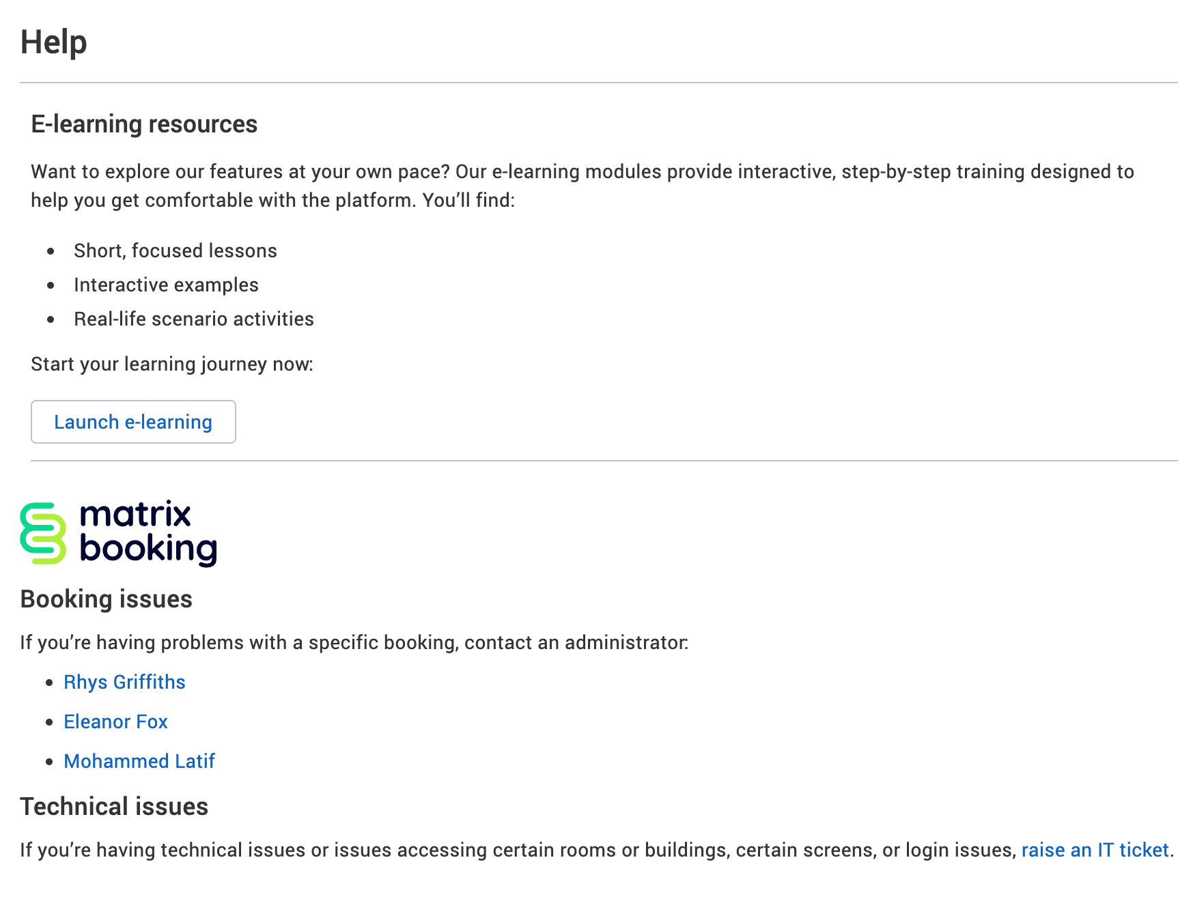Click the divider line below Help heading
The width and height of the screenshot is (1193, 903).
tap(598, 83)
